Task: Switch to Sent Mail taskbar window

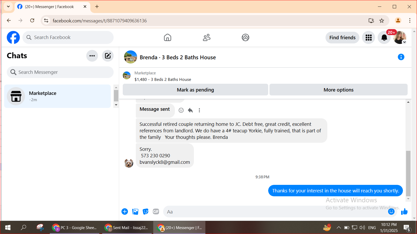Action: tap(127, 227)
